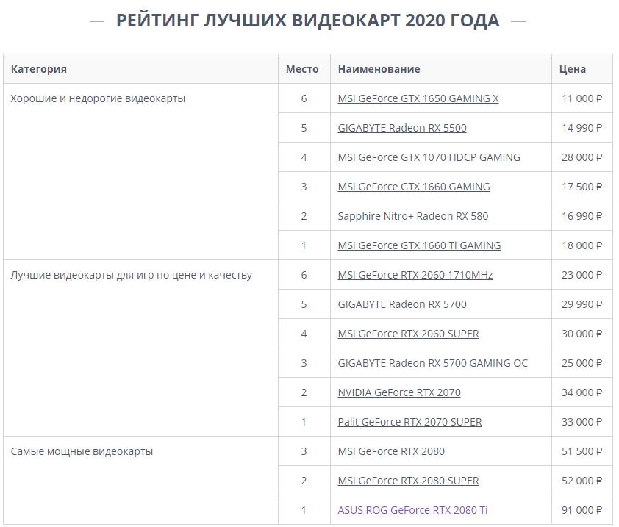This screenshot has height=527, width=619.
Task: Click the Место column header
Action: [x=302, y=69]
